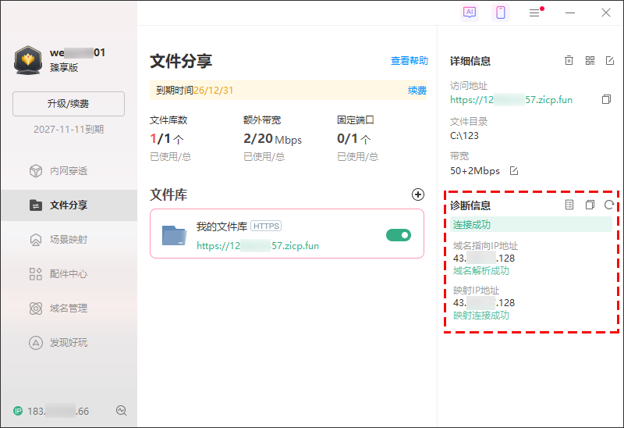
Task: Click the AI assistant icon in title bar
Action: pyautogui.click(x=470, y=12)
